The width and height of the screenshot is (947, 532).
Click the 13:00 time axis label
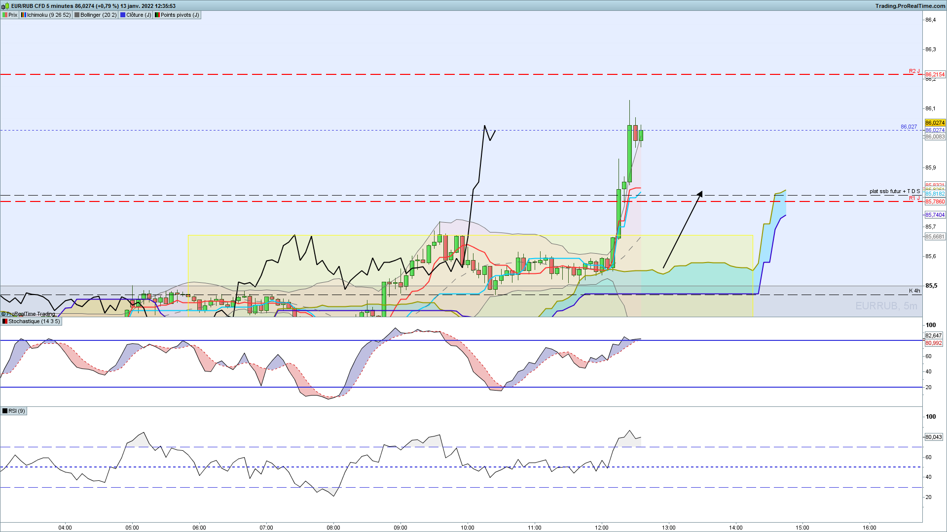[x=669, y=528]
